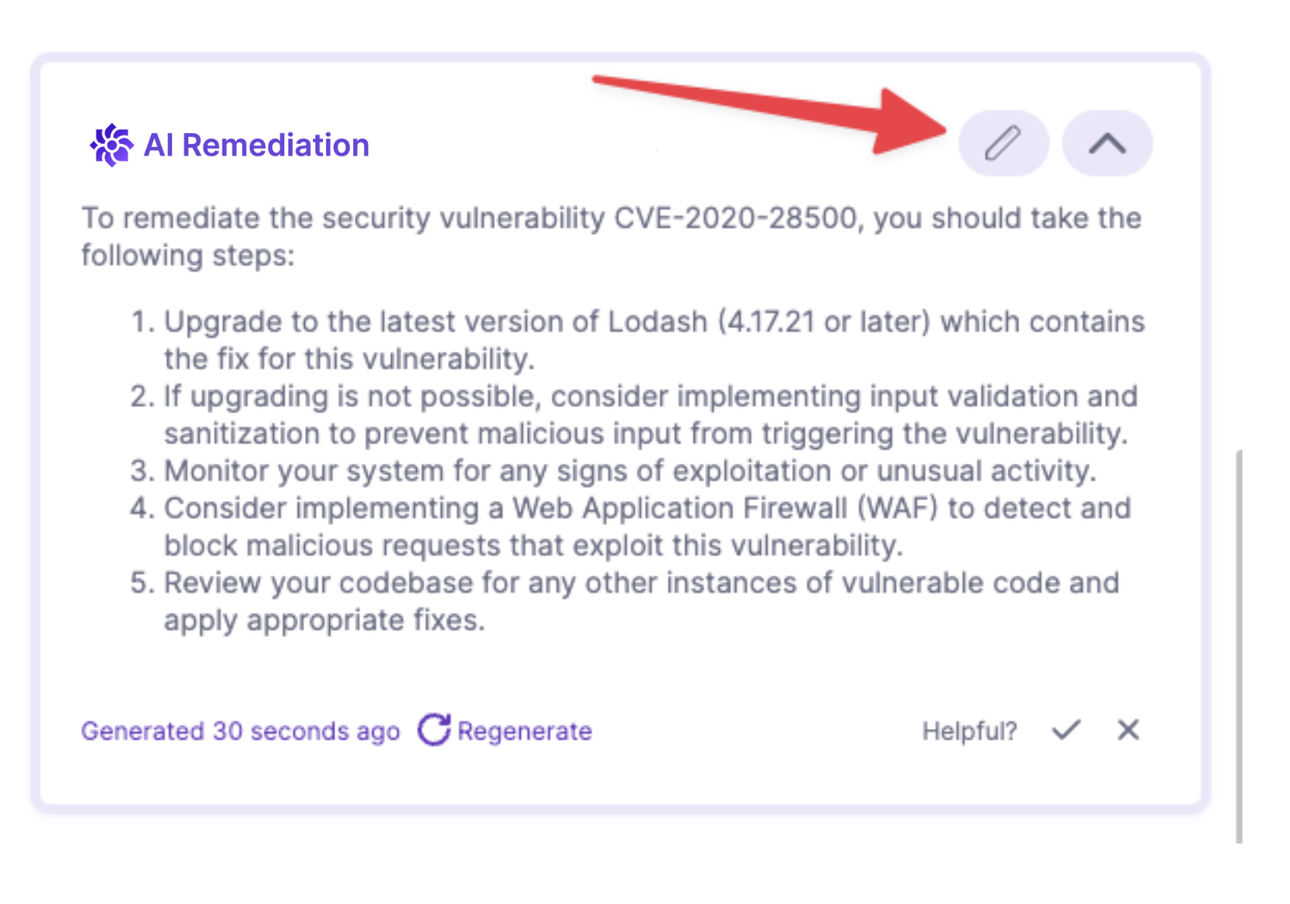Click the red arrow annotation head
Viewport: 1290px width, 904px height.
(x=906, y=123)
